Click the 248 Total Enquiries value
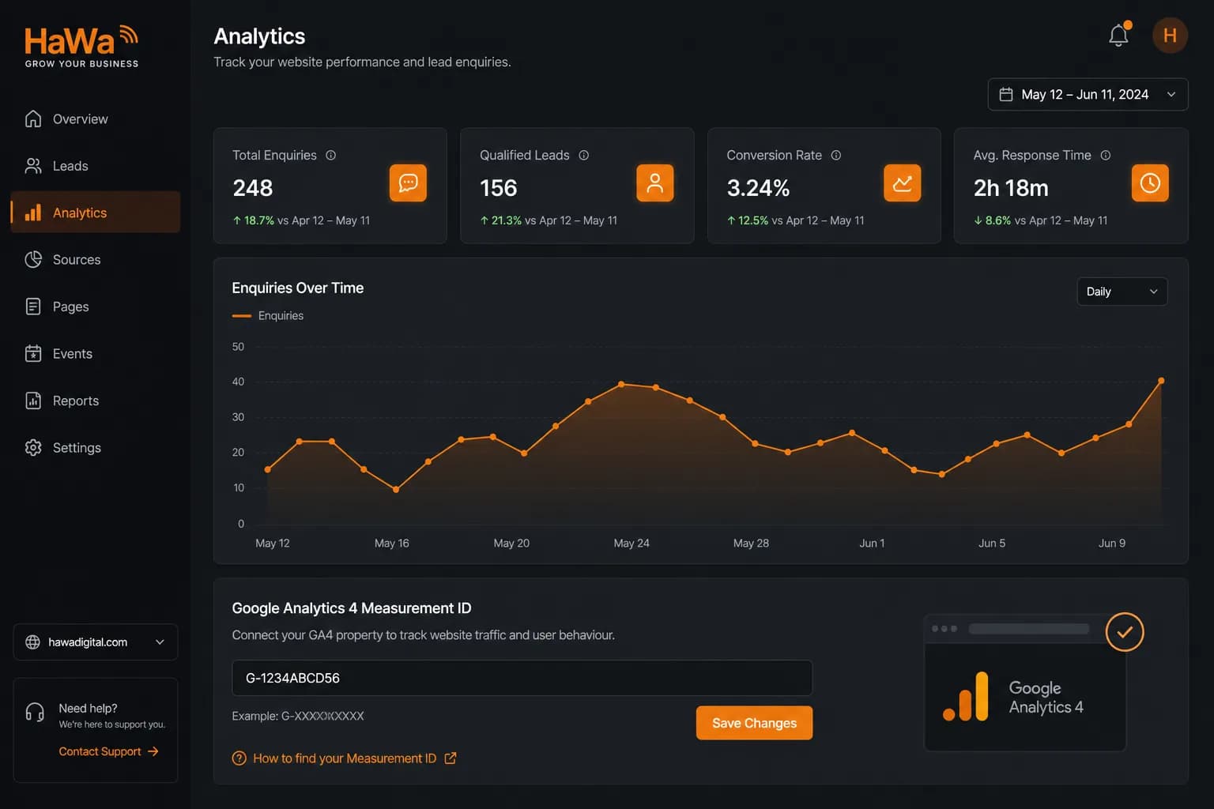The width and height of the screenshot is (1214, 809). 253,188
